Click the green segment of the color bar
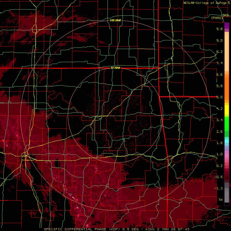Viewport: 231px width, 231px height. pos(227,124)
